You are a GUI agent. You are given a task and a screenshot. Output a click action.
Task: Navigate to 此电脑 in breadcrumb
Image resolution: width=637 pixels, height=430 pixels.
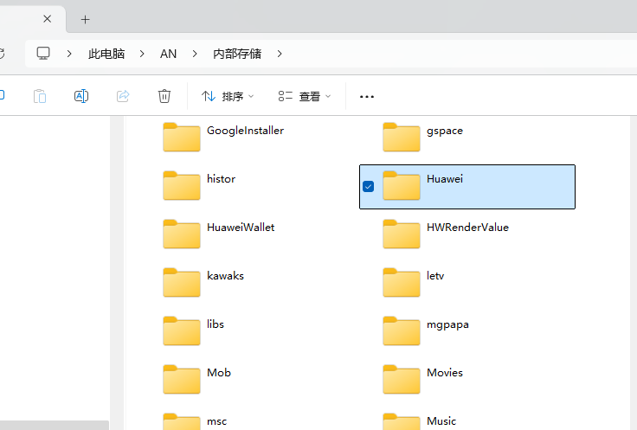106,54
